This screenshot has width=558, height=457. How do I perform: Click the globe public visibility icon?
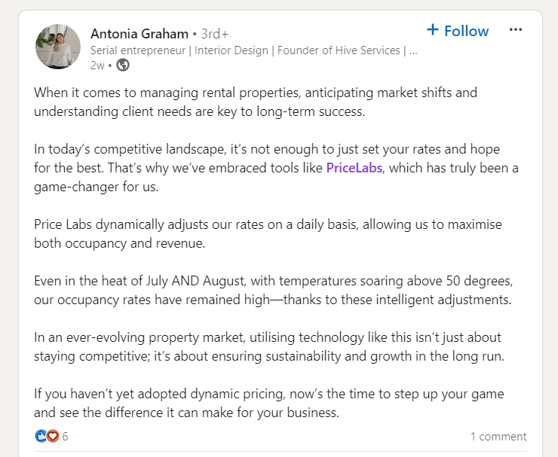click(123, 65)
